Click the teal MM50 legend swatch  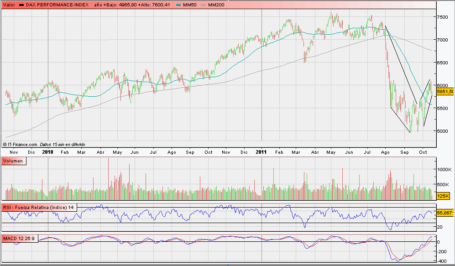coord(178,5)
